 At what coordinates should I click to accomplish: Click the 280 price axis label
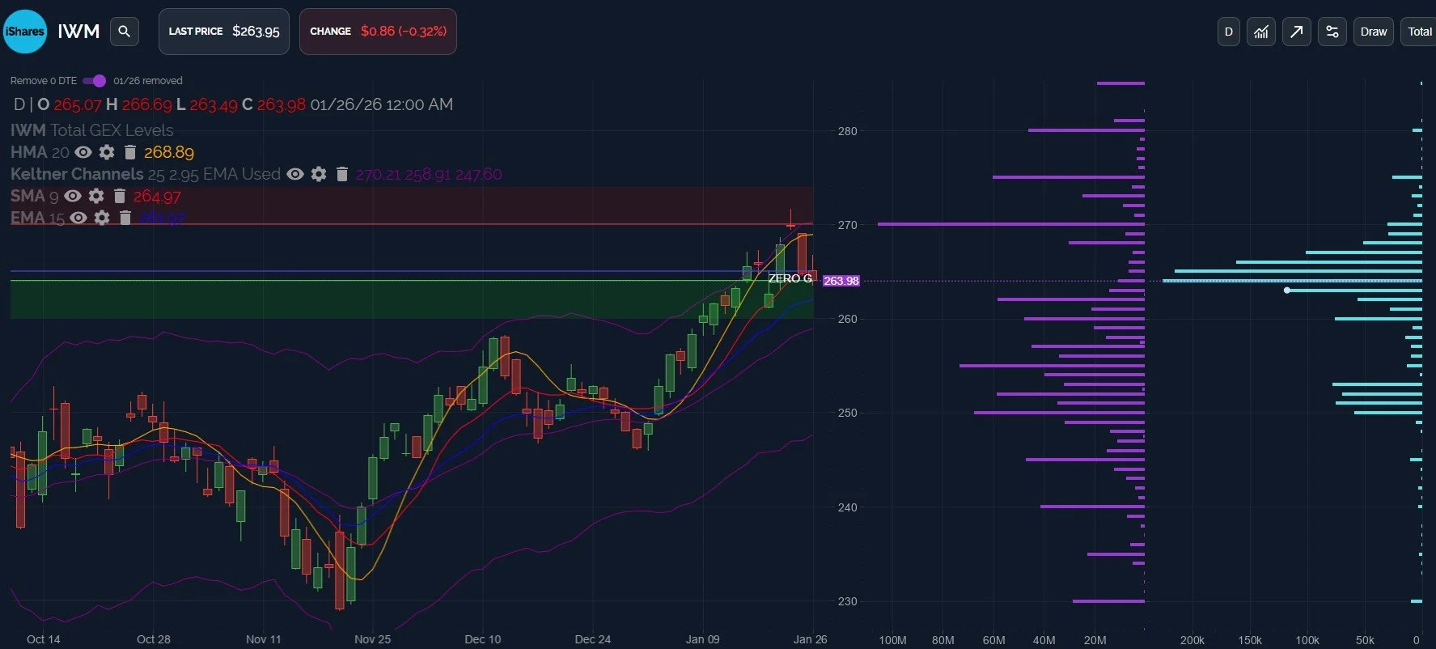point(847,131)
